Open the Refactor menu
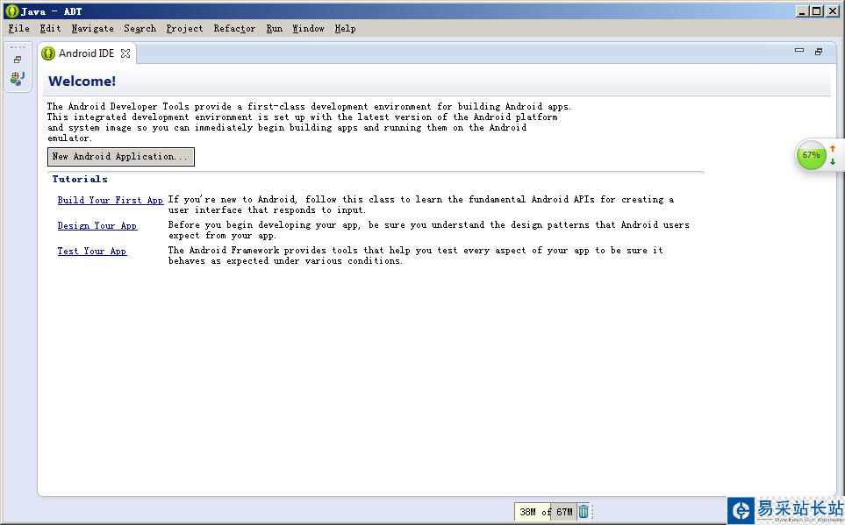845x525 pixels. coord(234,29)
